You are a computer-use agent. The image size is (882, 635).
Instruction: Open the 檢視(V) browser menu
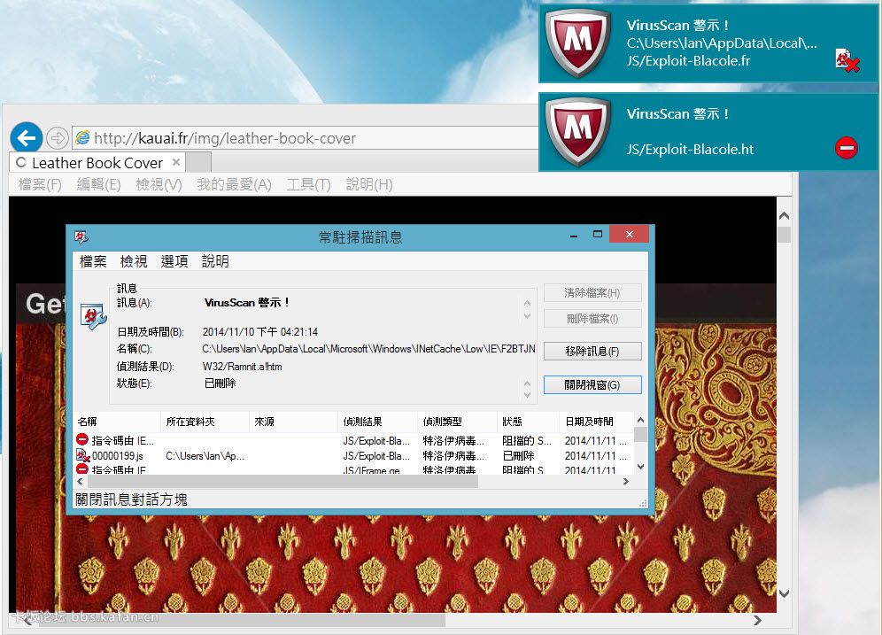coord(159,184)
